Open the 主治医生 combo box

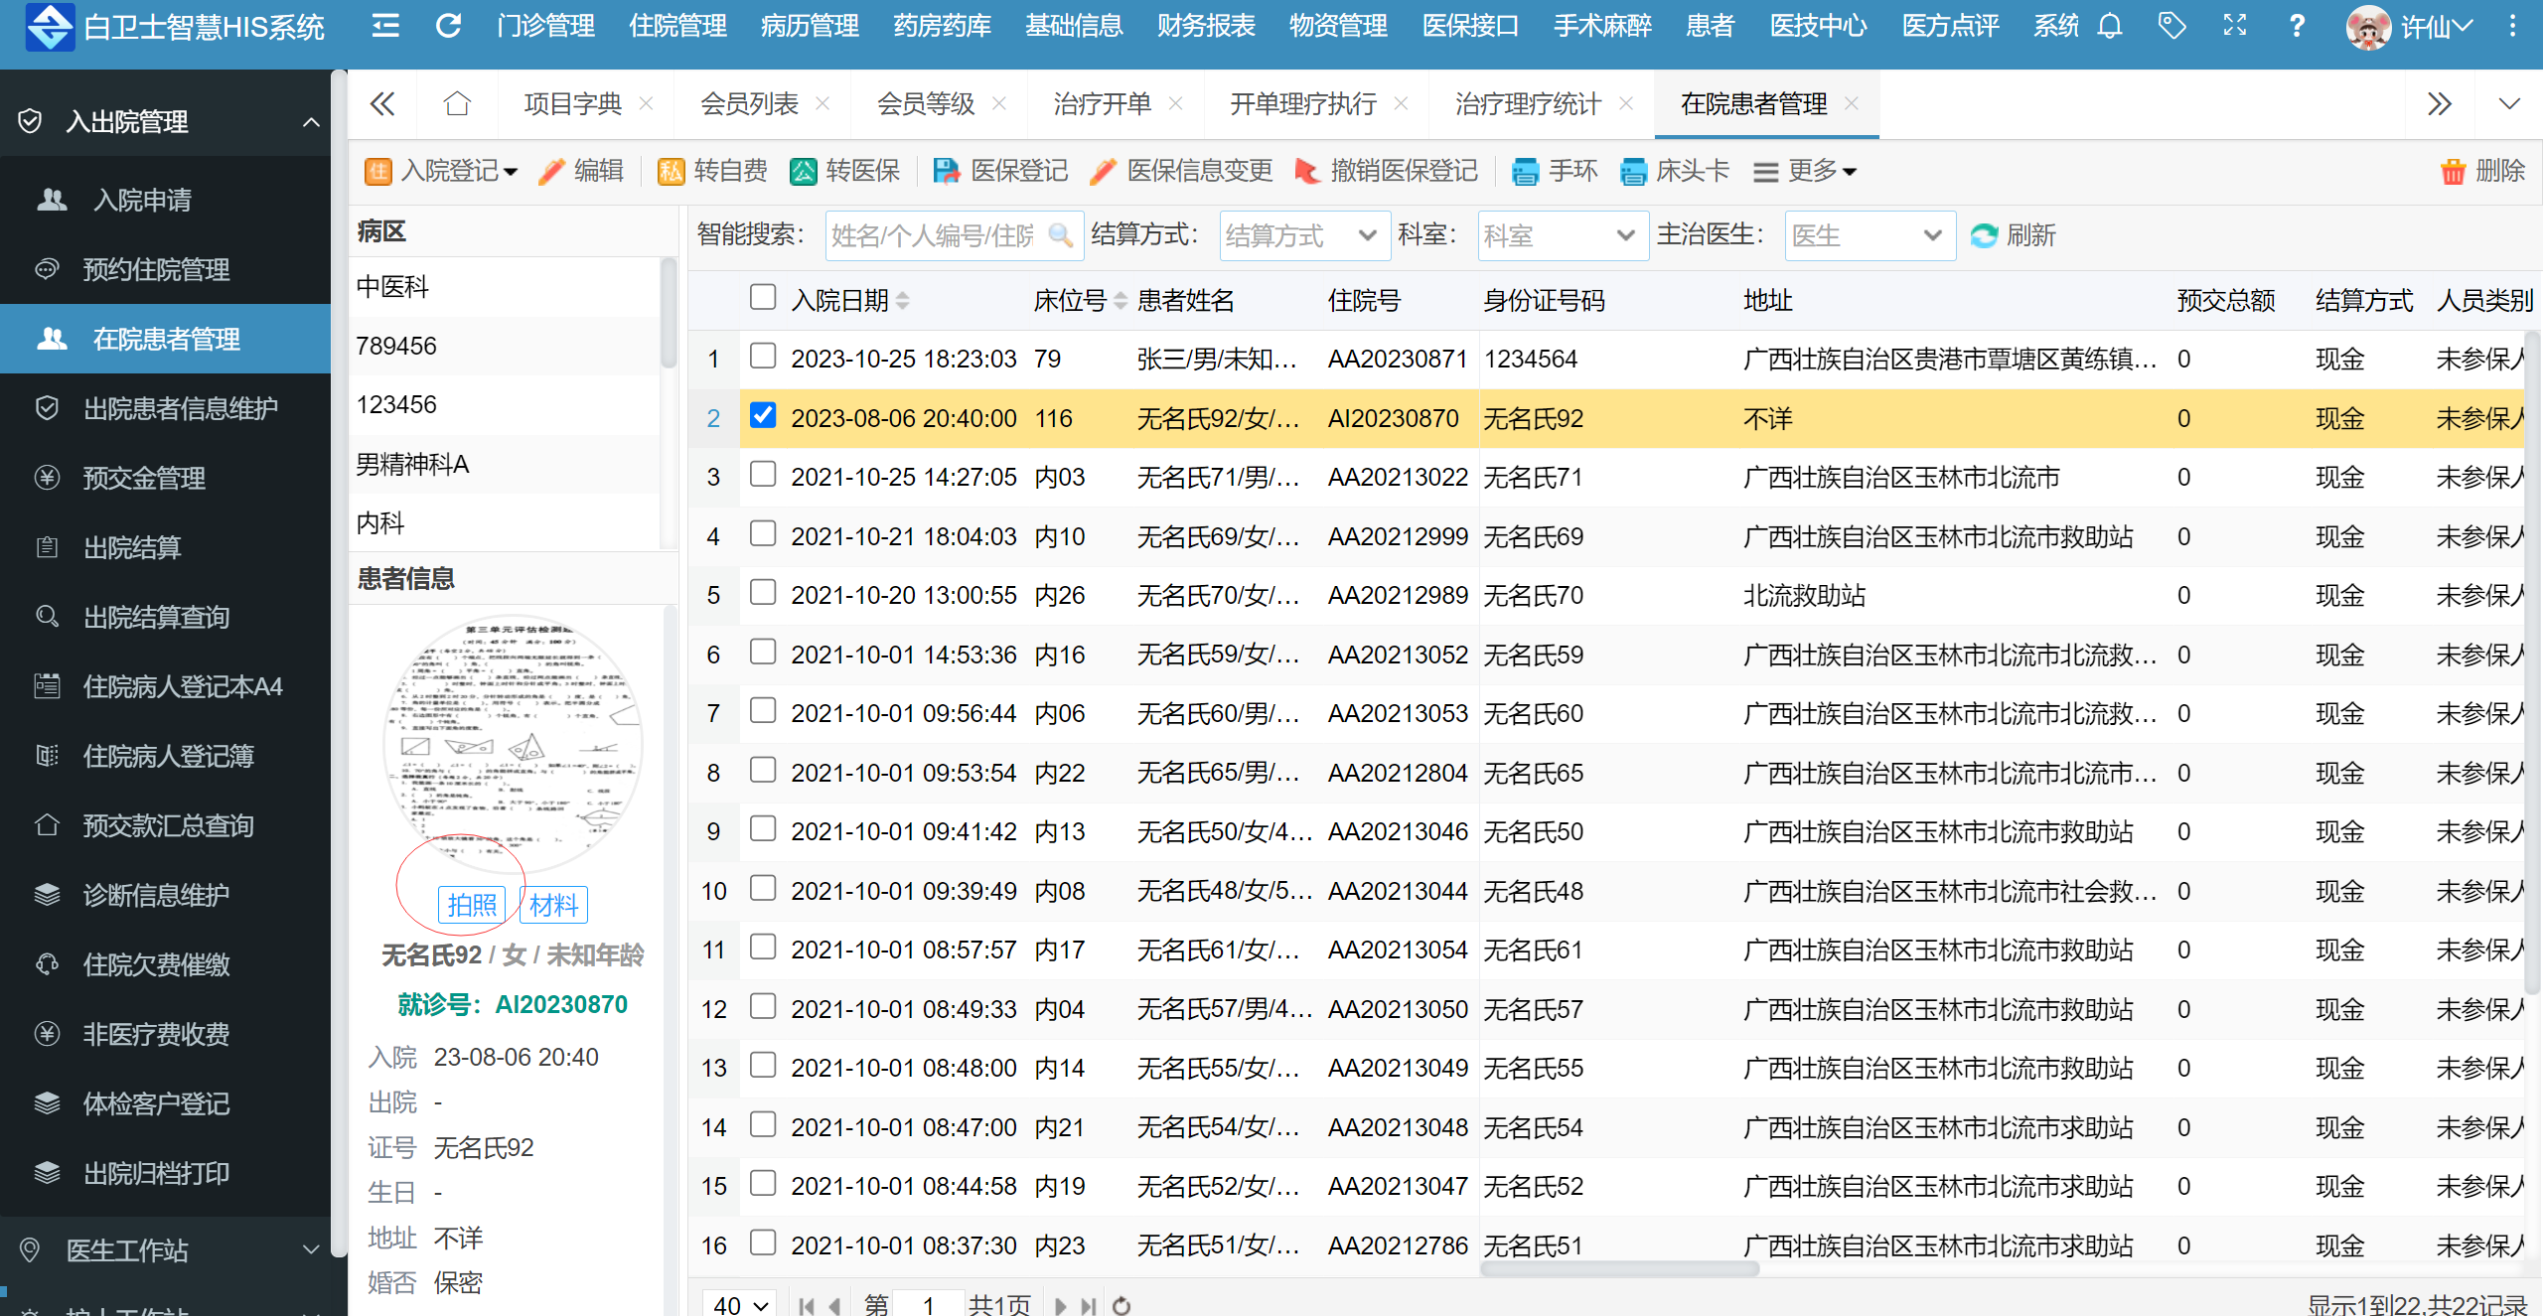pyautogui.click(x=1870, y=235)
